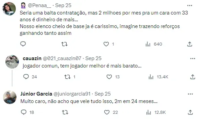
Task: Share cauazin's tweet
Action: click(x=193, y=77)
